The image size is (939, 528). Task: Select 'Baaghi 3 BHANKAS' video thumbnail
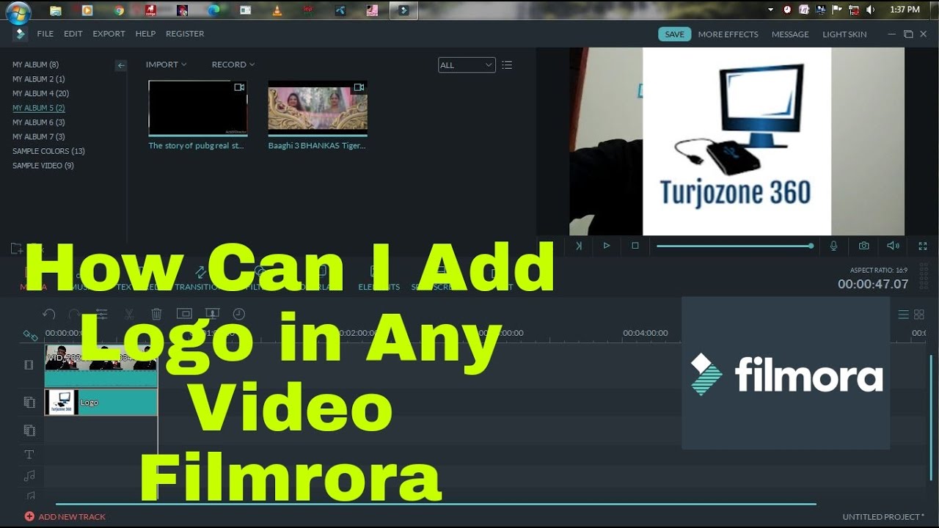tap(318, 108)
